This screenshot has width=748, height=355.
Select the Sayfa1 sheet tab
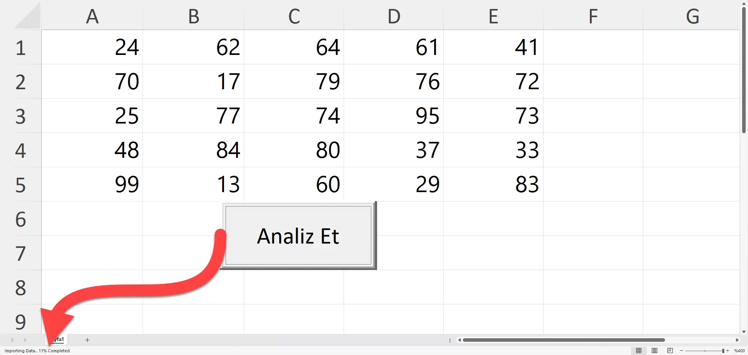[60, 339]
